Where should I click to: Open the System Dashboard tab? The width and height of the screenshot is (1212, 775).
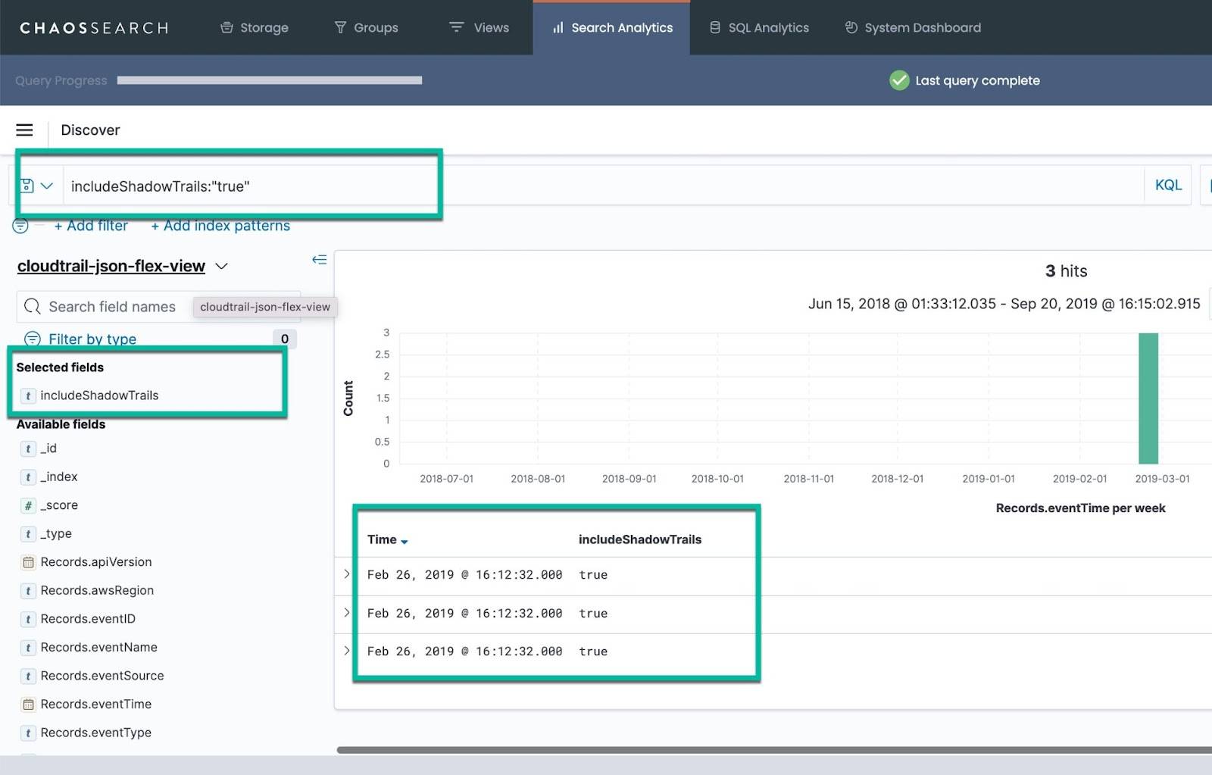[912, 27]
